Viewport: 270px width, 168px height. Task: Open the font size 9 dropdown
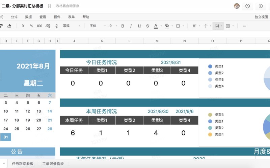pos(113,26)
